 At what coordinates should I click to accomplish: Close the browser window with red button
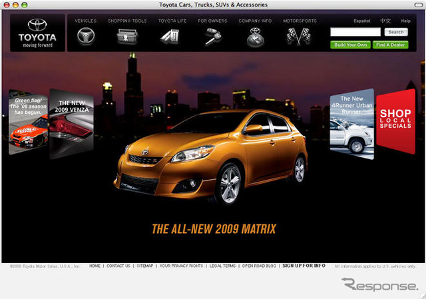(7, 5)
